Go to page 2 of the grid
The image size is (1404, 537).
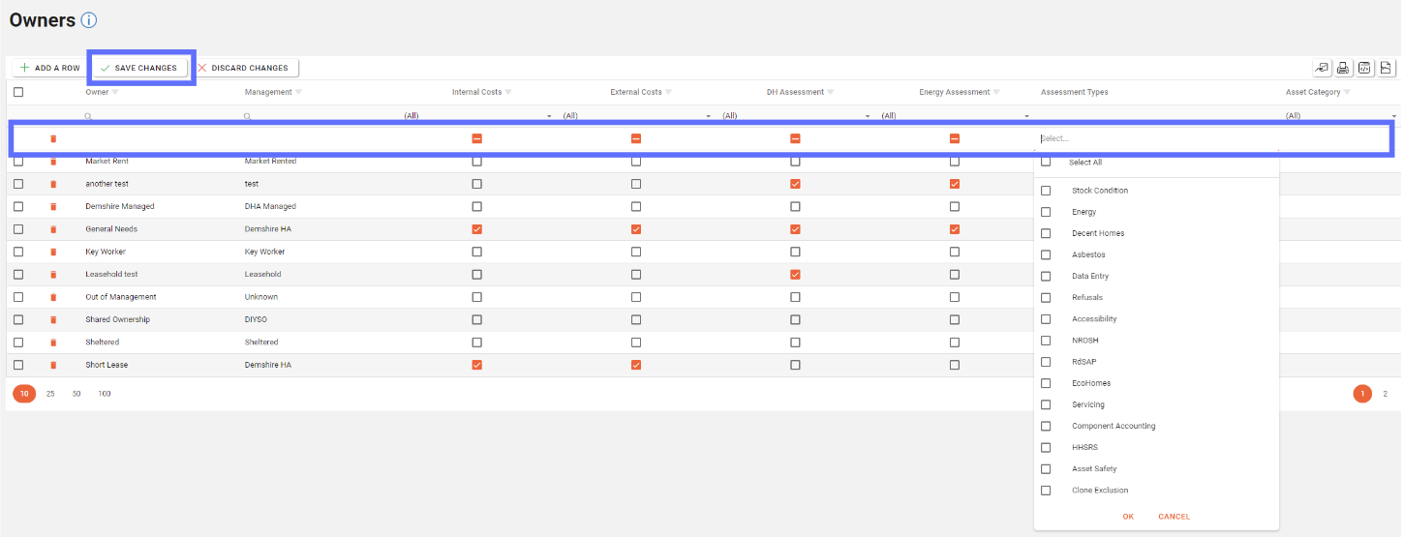click(x=1385, y=394)
